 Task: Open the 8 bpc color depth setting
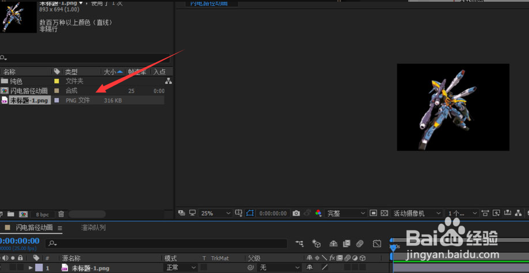coord(43,214)
